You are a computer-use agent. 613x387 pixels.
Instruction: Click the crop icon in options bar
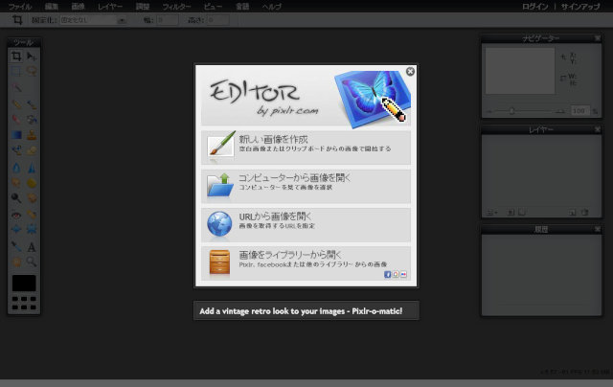click(x=17, y=19)
